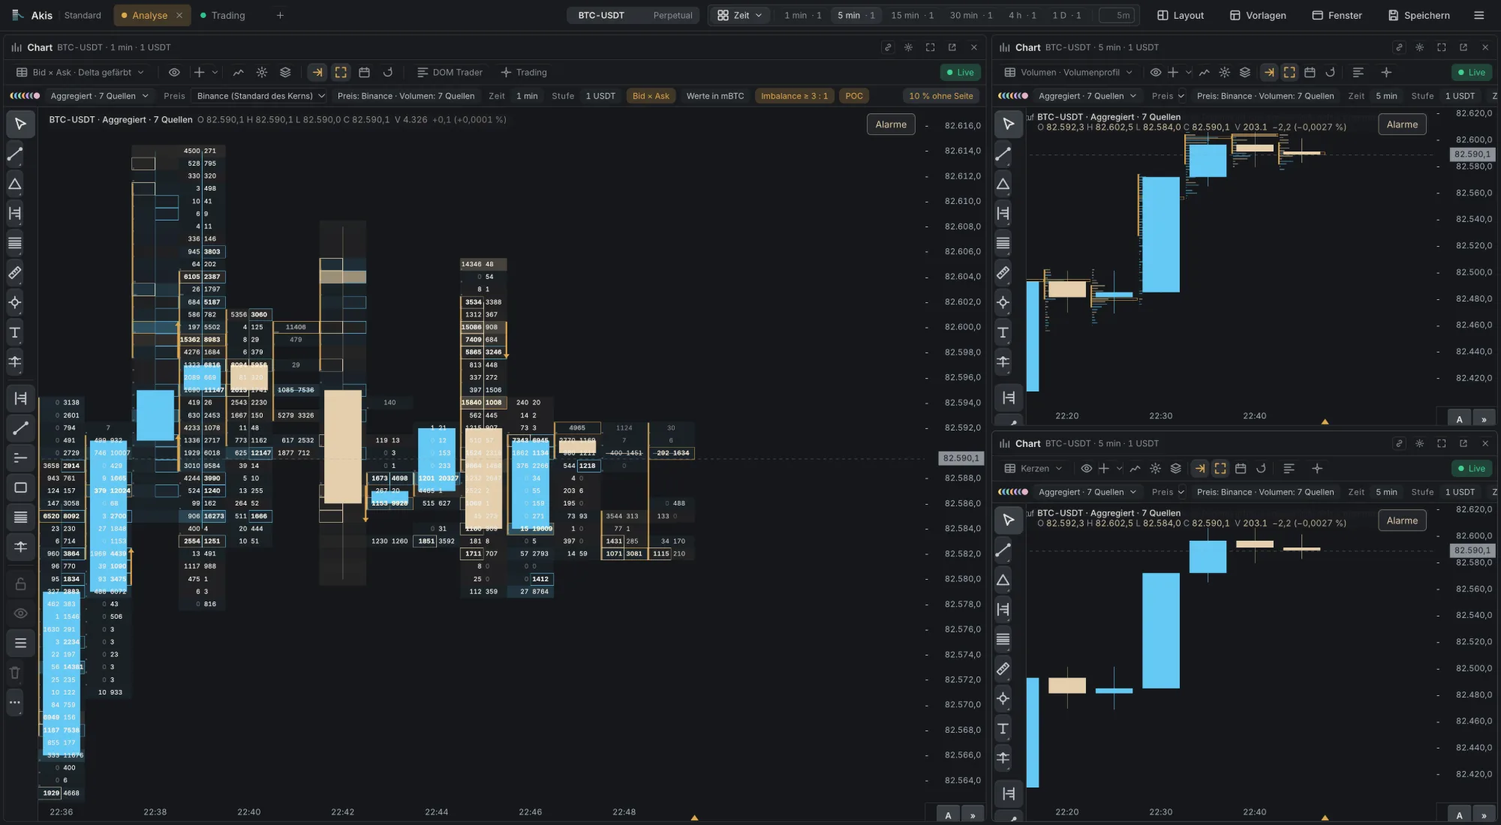Click the Speichern button
Screen dimensions: 1501x825
(1418, 15)
